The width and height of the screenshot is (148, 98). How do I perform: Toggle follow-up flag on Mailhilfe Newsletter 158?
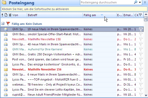point(141,39)
